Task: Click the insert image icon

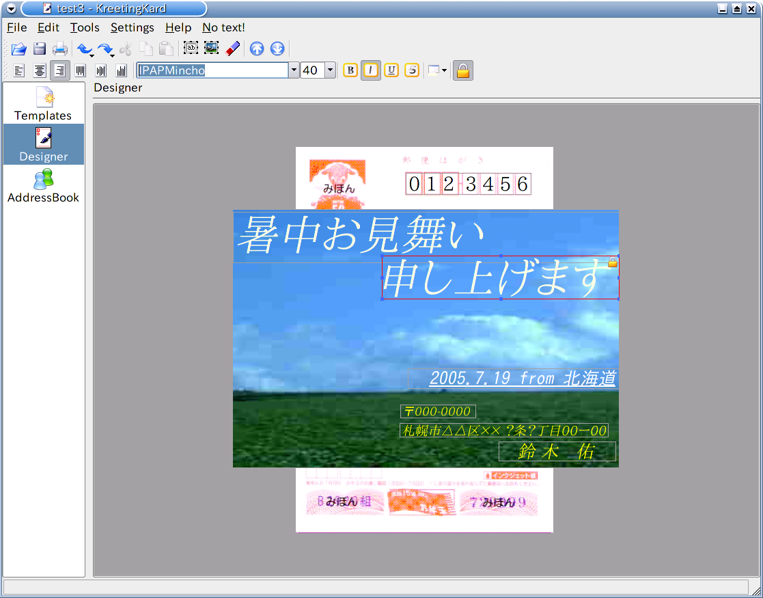Action: click(212, 49)
